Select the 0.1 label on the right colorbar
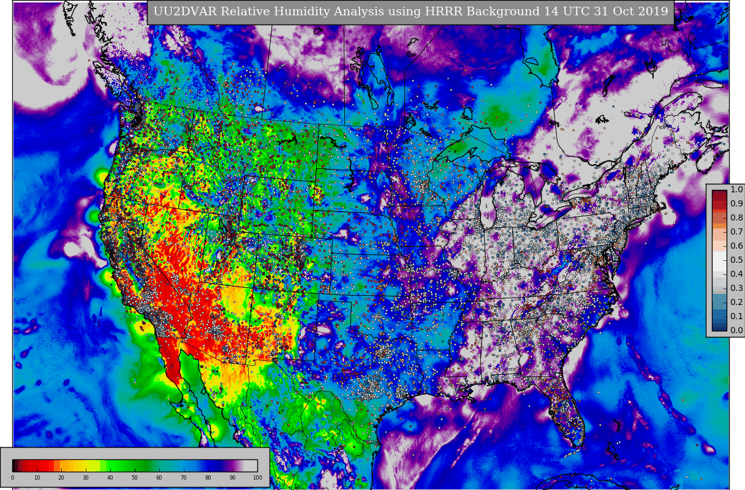Image resolution: width=745 pixels, height=490 pixels. coord(736,317)
